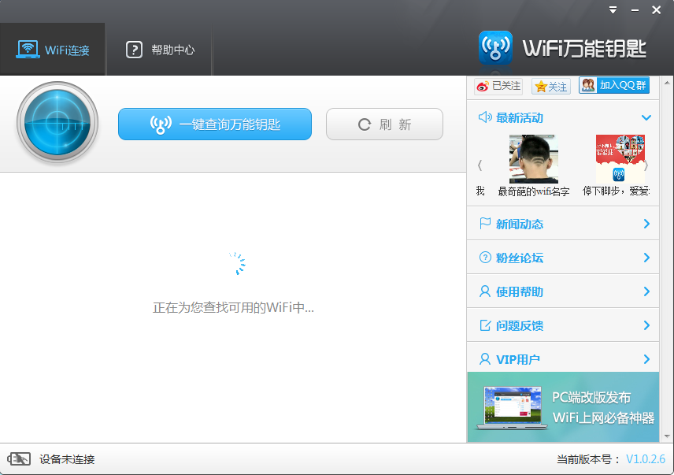
Task: Collapse the 最新活动 section chevron
Action: pos(646,117)
